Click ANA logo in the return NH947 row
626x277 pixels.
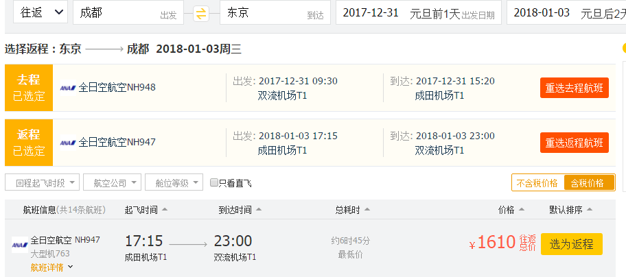pyautogui.click(x=68, y=143)
